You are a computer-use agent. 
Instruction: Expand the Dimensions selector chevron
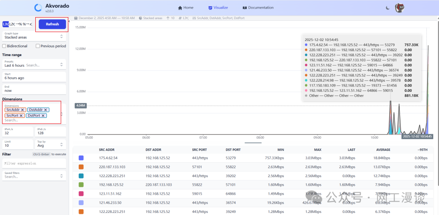coord(62,114)
